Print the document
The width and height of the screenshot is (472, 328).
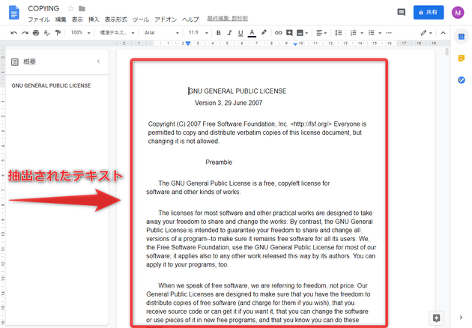pos(36,33)
